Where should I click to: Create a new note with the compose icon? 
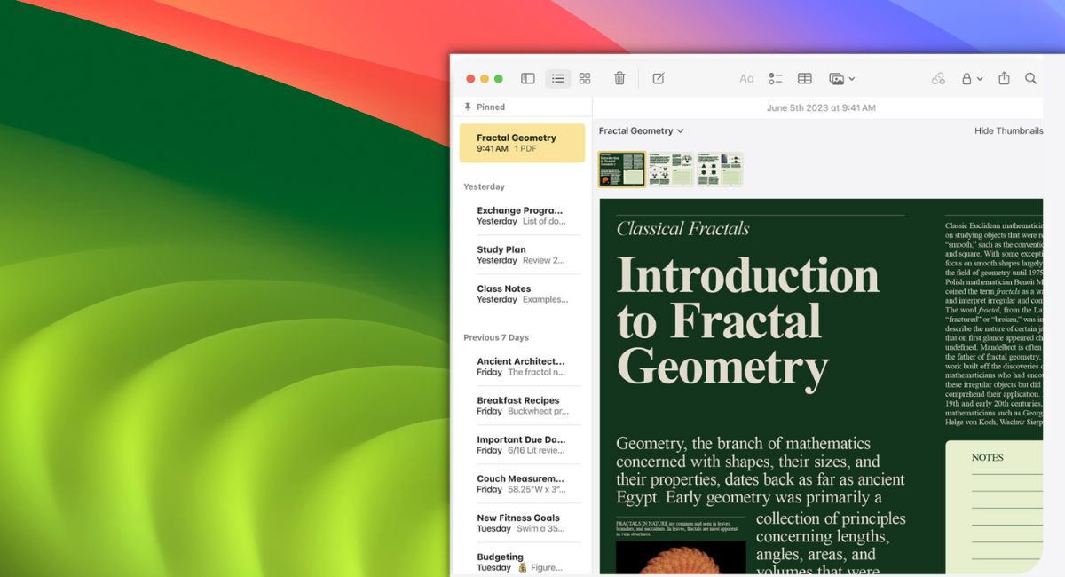658,78
